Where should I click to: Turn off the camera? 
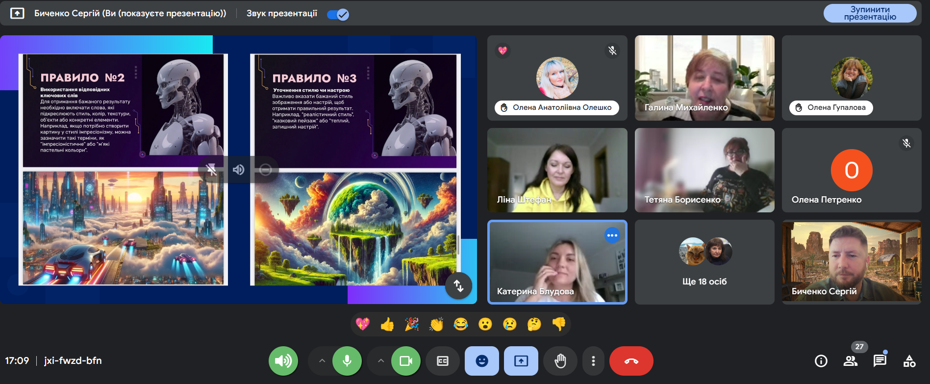(x=406, y=361)
